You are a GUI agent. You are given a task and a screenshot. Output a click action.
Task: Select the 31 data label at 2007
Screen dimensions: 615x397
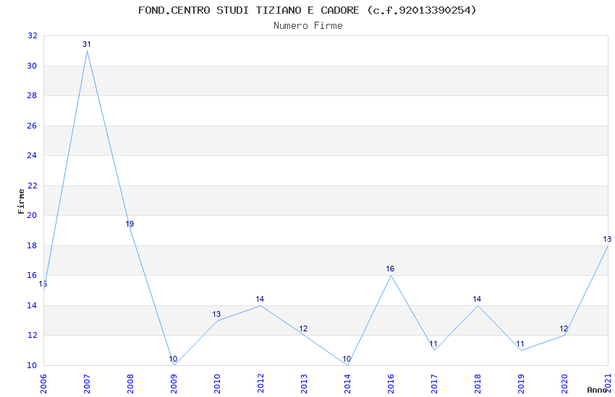[87, 44]
